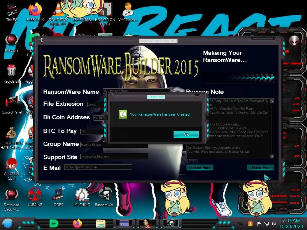The height and width of the screenshot is (230, 307).
Task: Click the Group Name input field
Action: [x=114, y=145]
